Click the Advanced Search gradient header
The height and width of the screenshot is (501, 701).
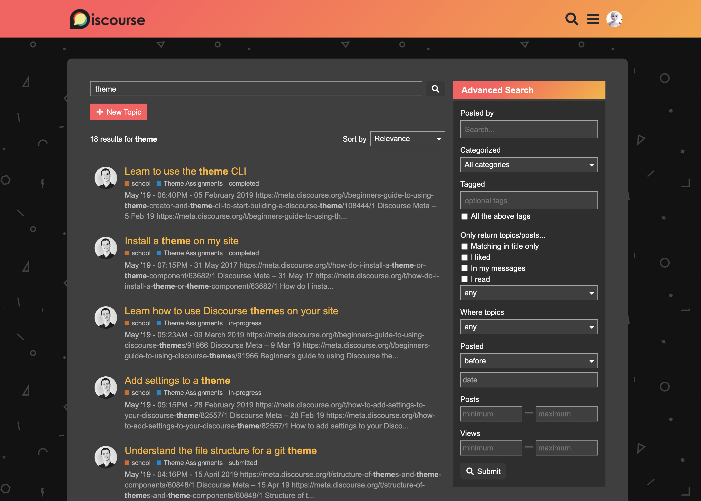(529, 90)
